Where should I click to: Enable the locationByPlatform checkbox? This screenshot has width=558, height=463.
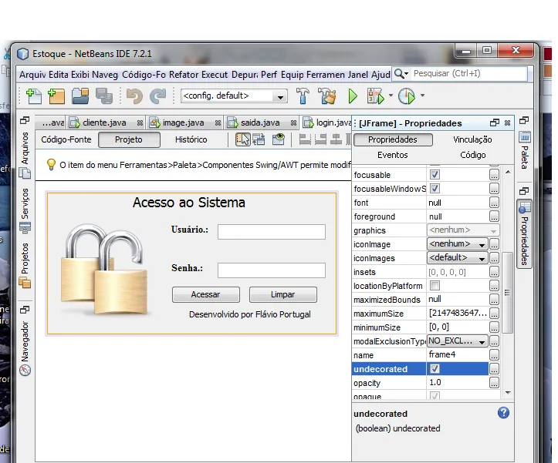point(435,285)
